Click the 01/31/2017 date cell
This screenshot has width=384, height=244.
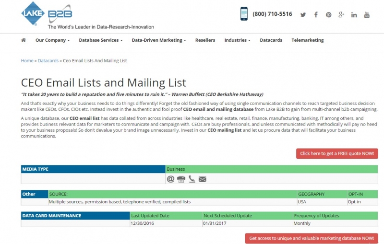click(x=248, y=223)
